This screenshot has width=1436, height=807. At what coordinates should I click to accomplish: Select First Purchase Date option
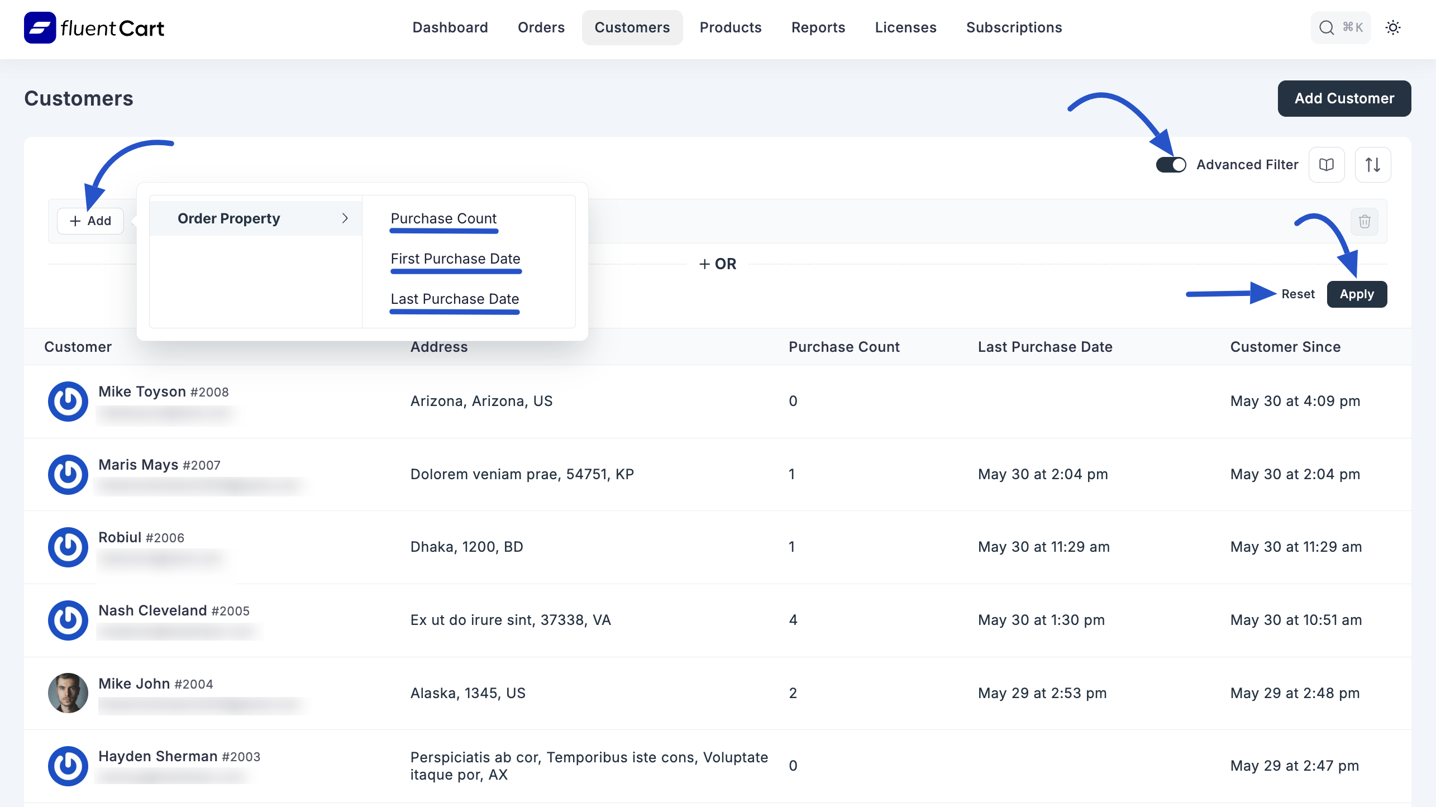tap(455, 258)
